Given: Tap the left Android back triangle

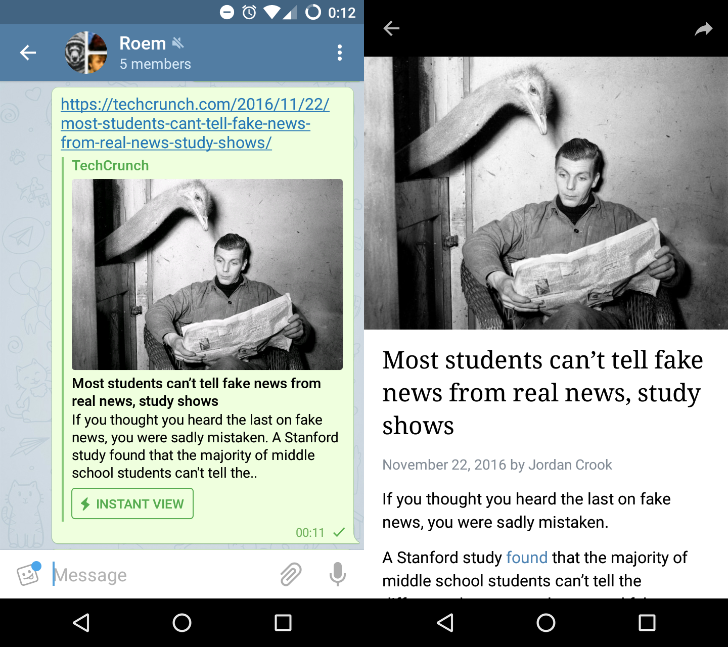Looking at the screenshot, I should (x=81, y=623).
